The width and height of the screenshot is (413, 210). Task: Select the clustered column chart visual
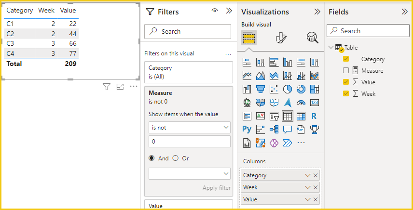click(288, 62)
